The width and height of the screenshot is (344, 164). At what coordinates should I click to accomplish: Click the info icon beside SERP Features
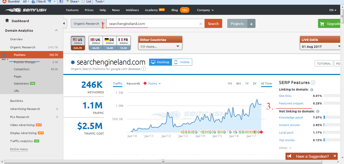(313, 83)
